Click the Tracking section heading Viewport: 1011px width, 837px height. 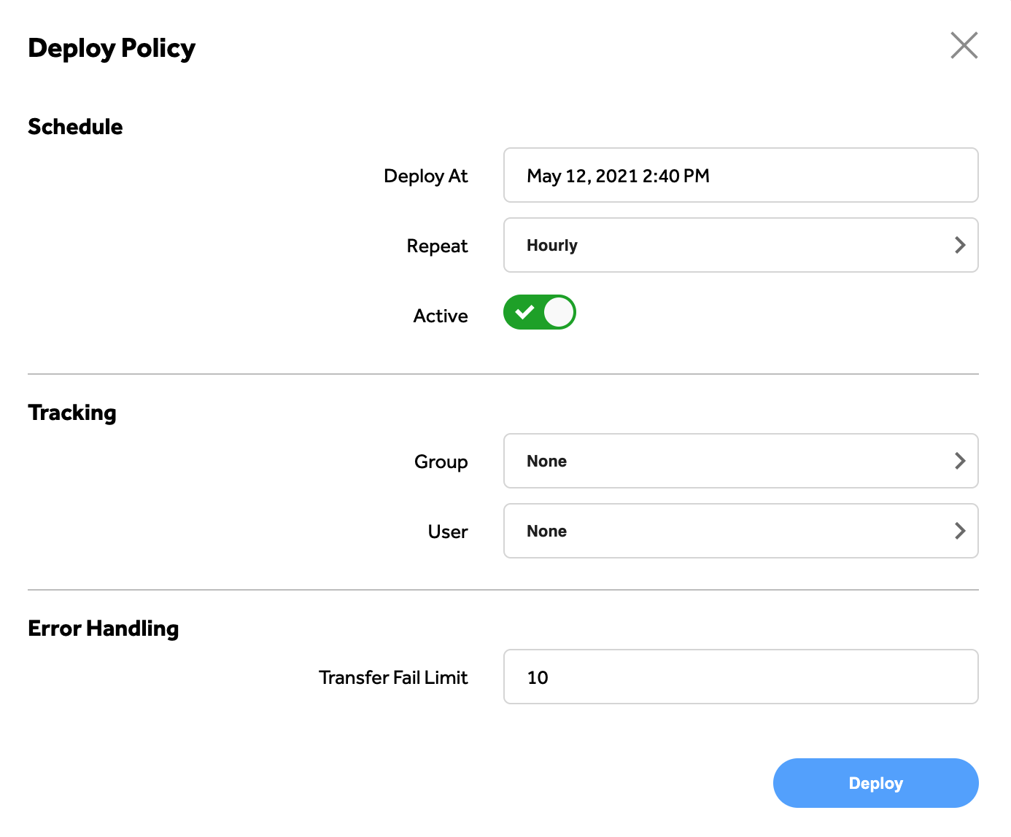click(x=72, y=413)
